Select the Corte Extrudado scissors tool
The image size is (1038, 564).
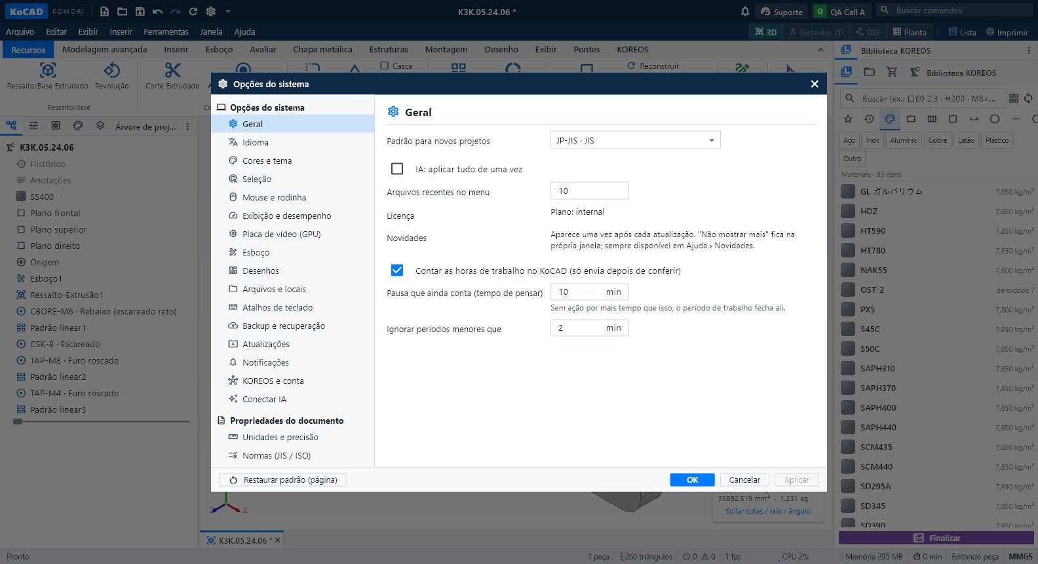point(172,75)
